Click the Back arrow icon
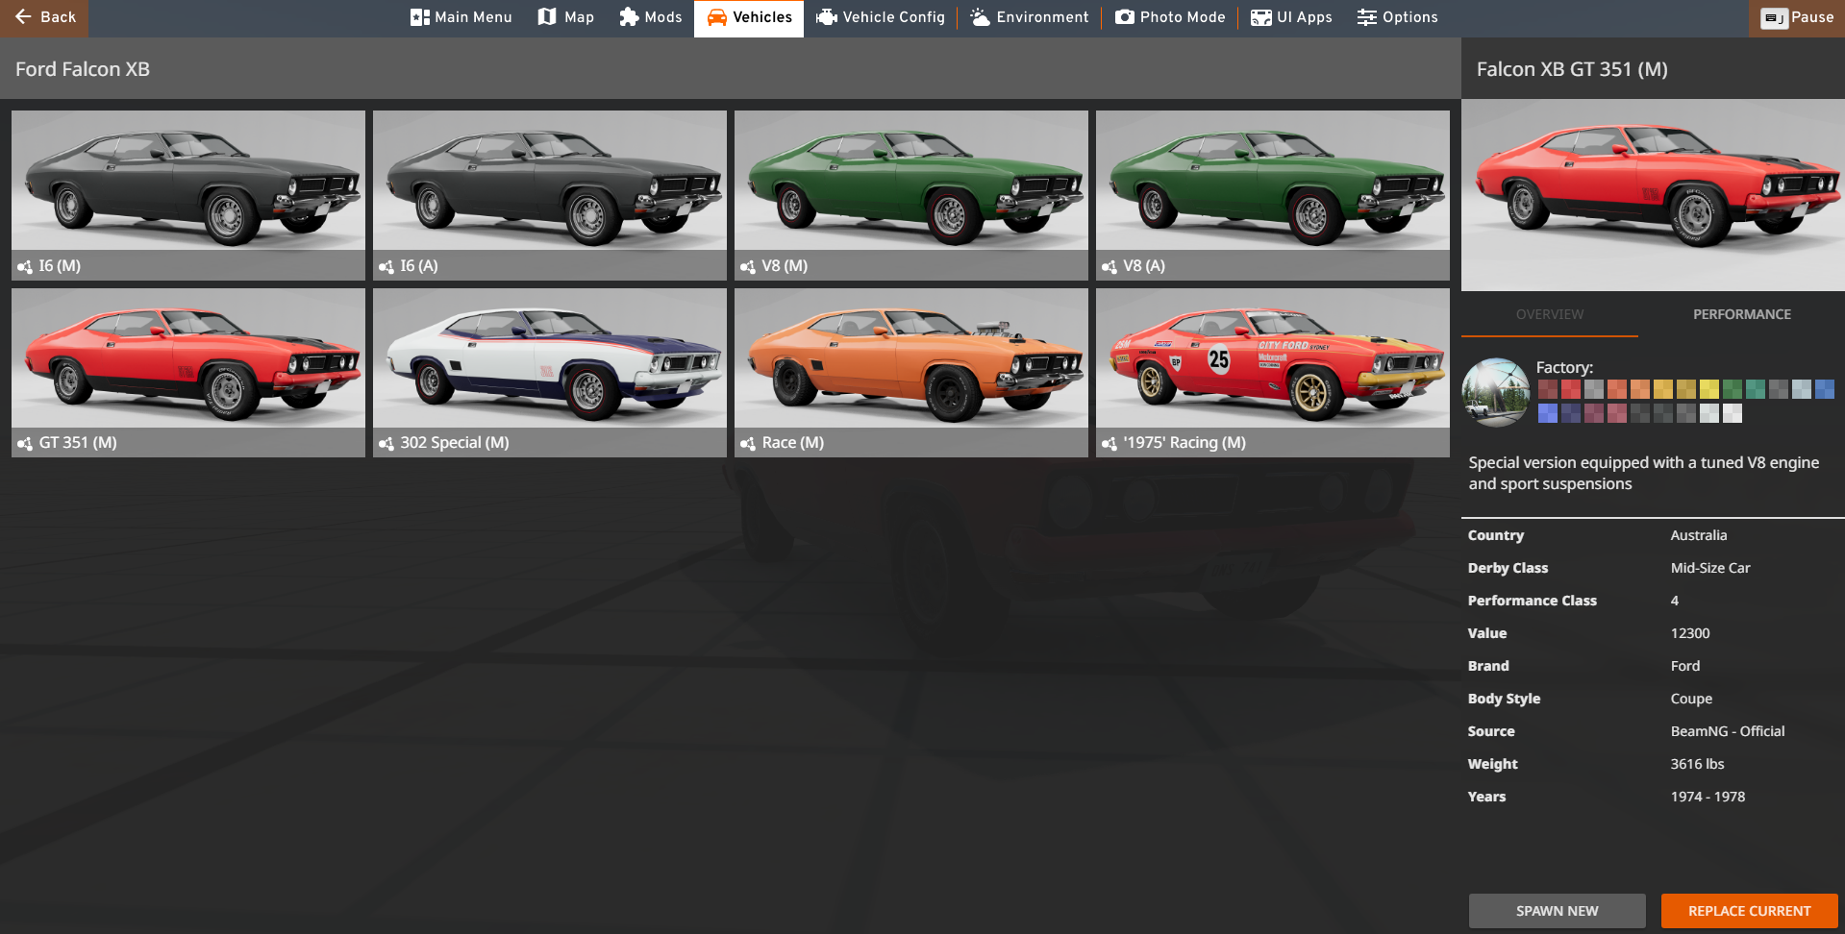Image resolution: width=1845 pixels, height=934 pixels. point(23,17)
